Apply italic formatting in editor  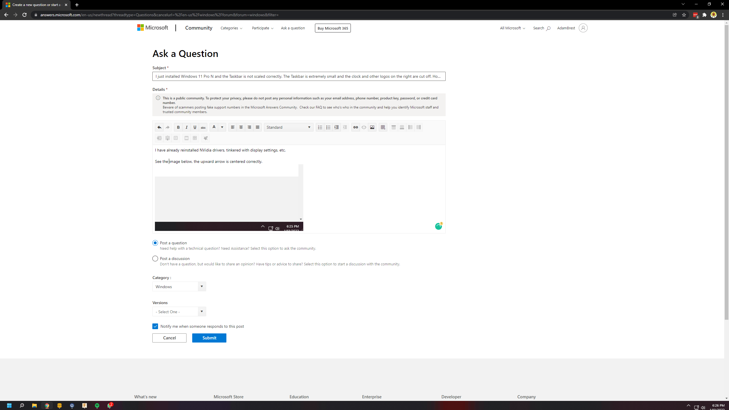pyautogui.click(x=187, y=127)
